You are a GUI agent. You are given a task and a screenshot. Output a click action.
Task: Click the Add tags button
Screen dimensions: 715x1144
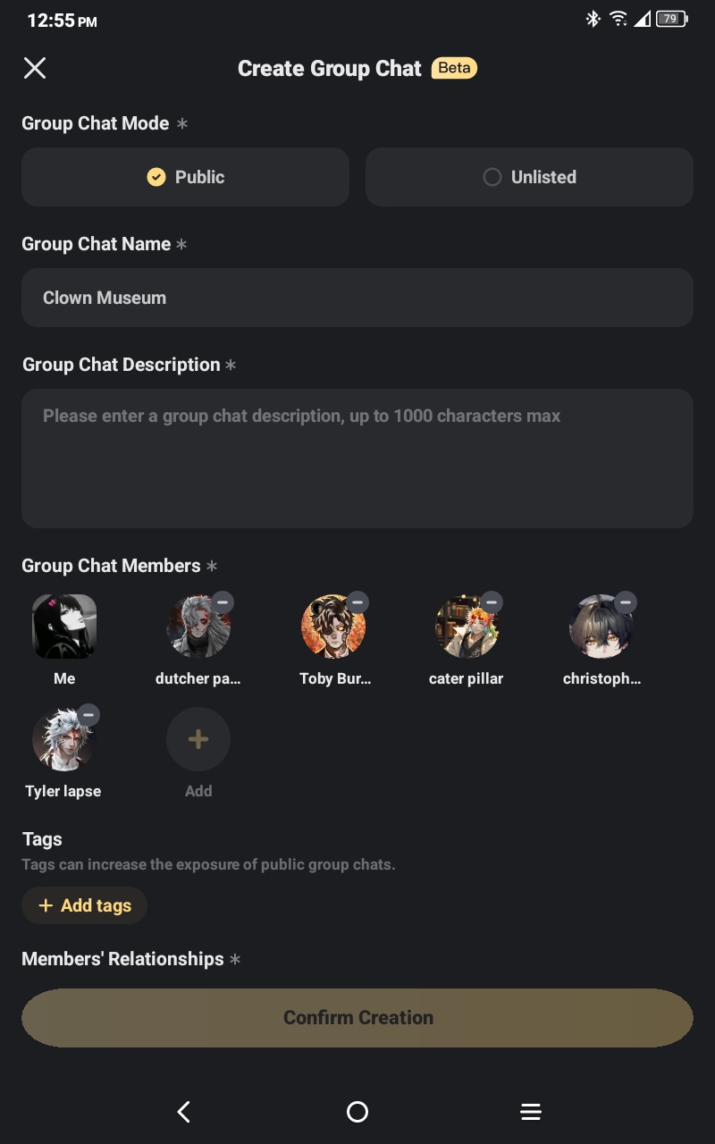(x=85, y=905)
